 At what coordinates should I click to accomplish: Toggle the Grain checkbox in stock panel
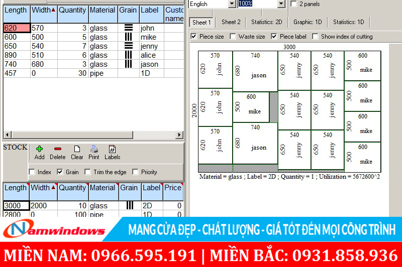[x=60, y=172]
